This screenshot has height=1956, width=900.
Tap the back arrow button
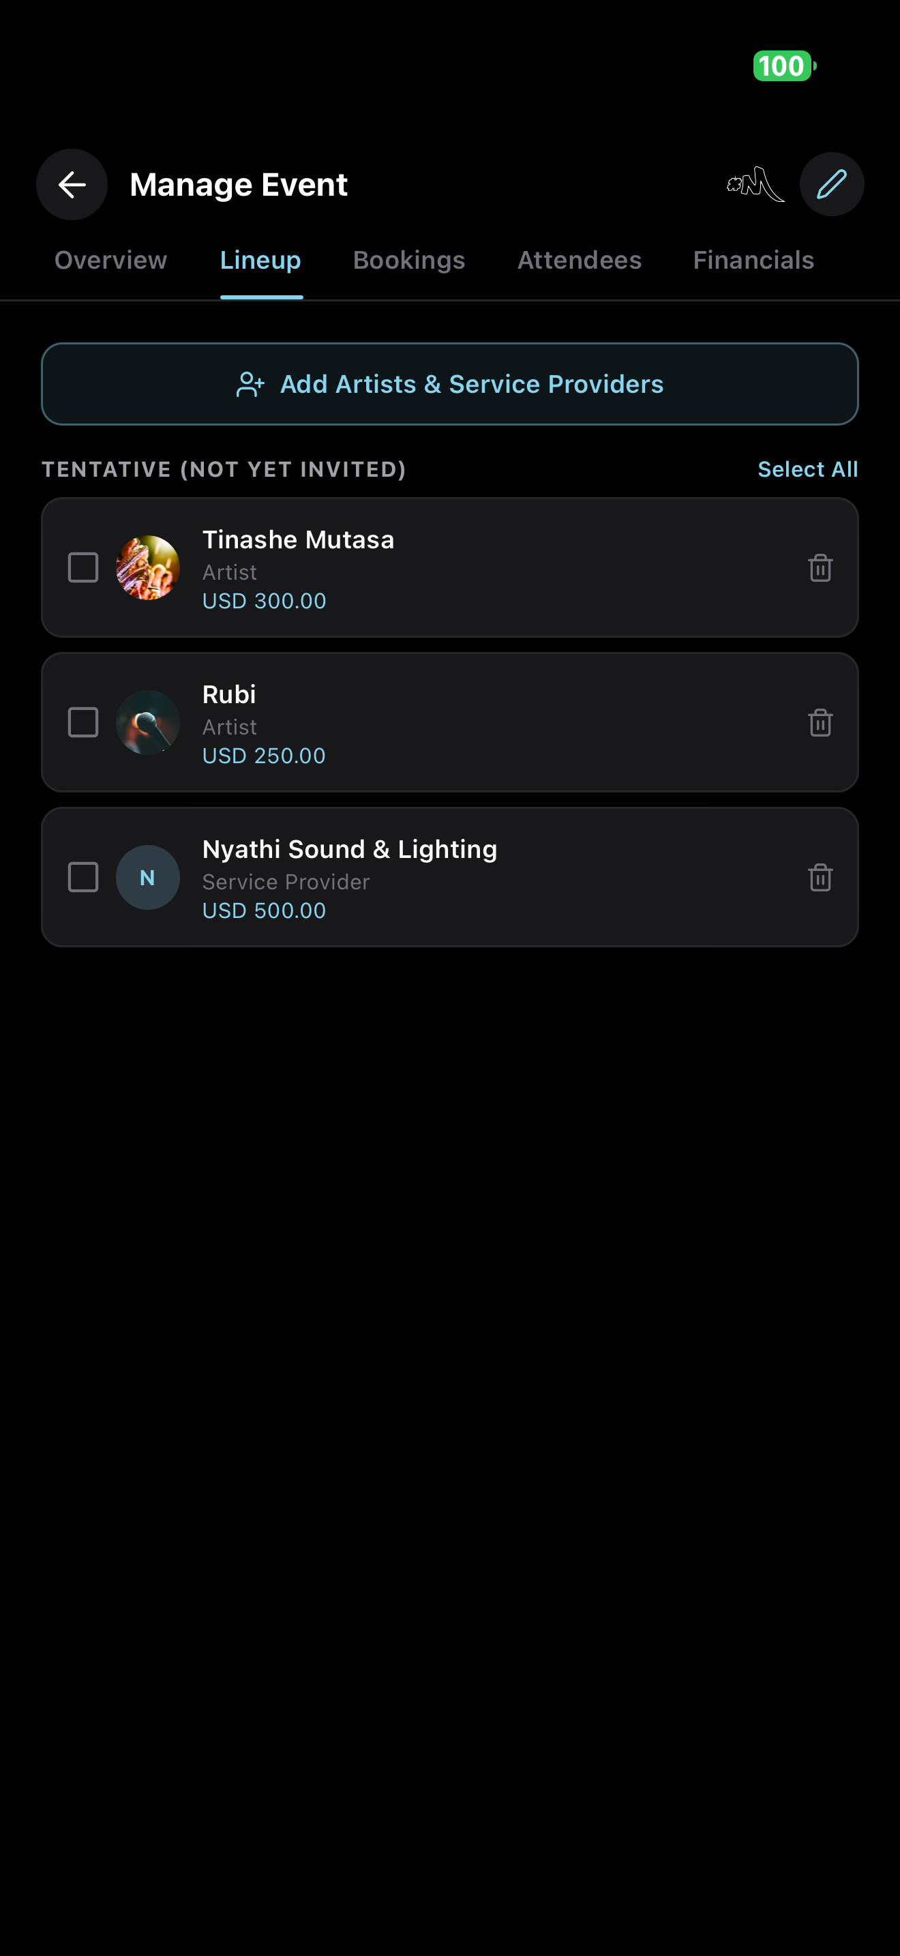[x=72, y=185]
